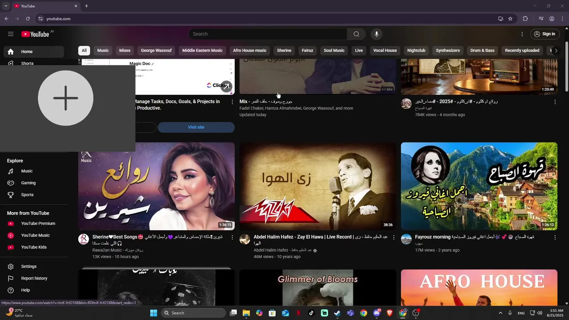Open Gaming under Explore
569x320 pixels.
pyautogui.click(x=34, y=183)
